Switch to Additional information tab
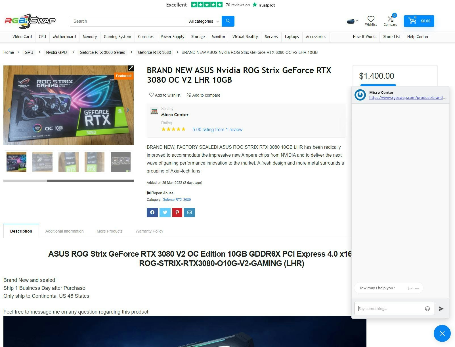The height and width of the screenshot is (347, 455). (64, 231)
